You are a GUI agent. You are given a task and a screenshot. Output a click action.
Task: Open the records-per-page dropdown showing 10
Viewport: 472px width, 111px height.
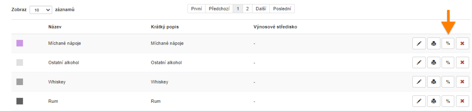(x=41, y=10)
